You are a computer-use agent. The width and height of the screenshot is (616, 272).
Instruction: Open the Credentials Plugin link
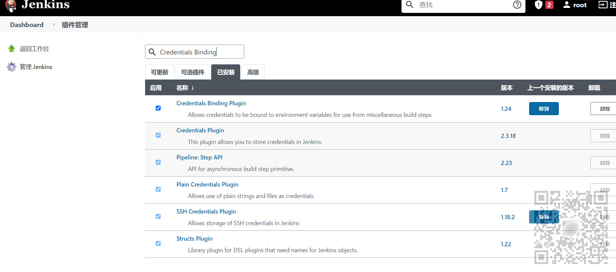click(200, 130)
